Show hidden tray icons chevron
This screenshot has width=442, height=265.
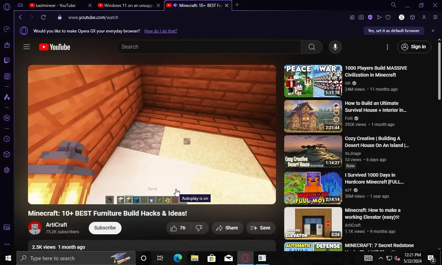click(381, 258)
